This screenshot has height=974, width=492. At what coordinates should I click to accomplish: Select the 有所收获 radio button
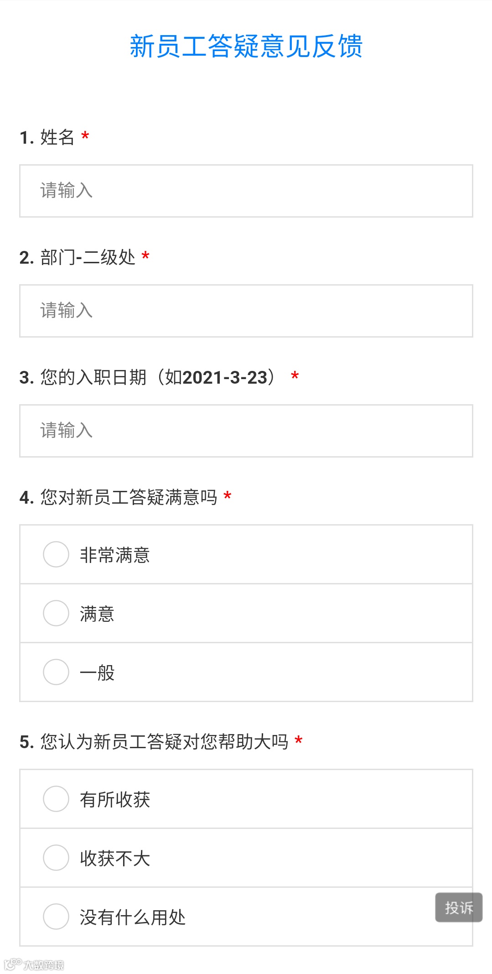pyautogui.click(x=56, y=799)
